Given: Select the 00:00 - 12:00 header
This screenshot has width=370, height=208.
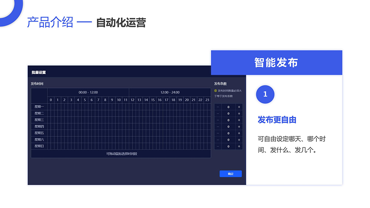Looking at the screenshot, I should coord(88,92).
